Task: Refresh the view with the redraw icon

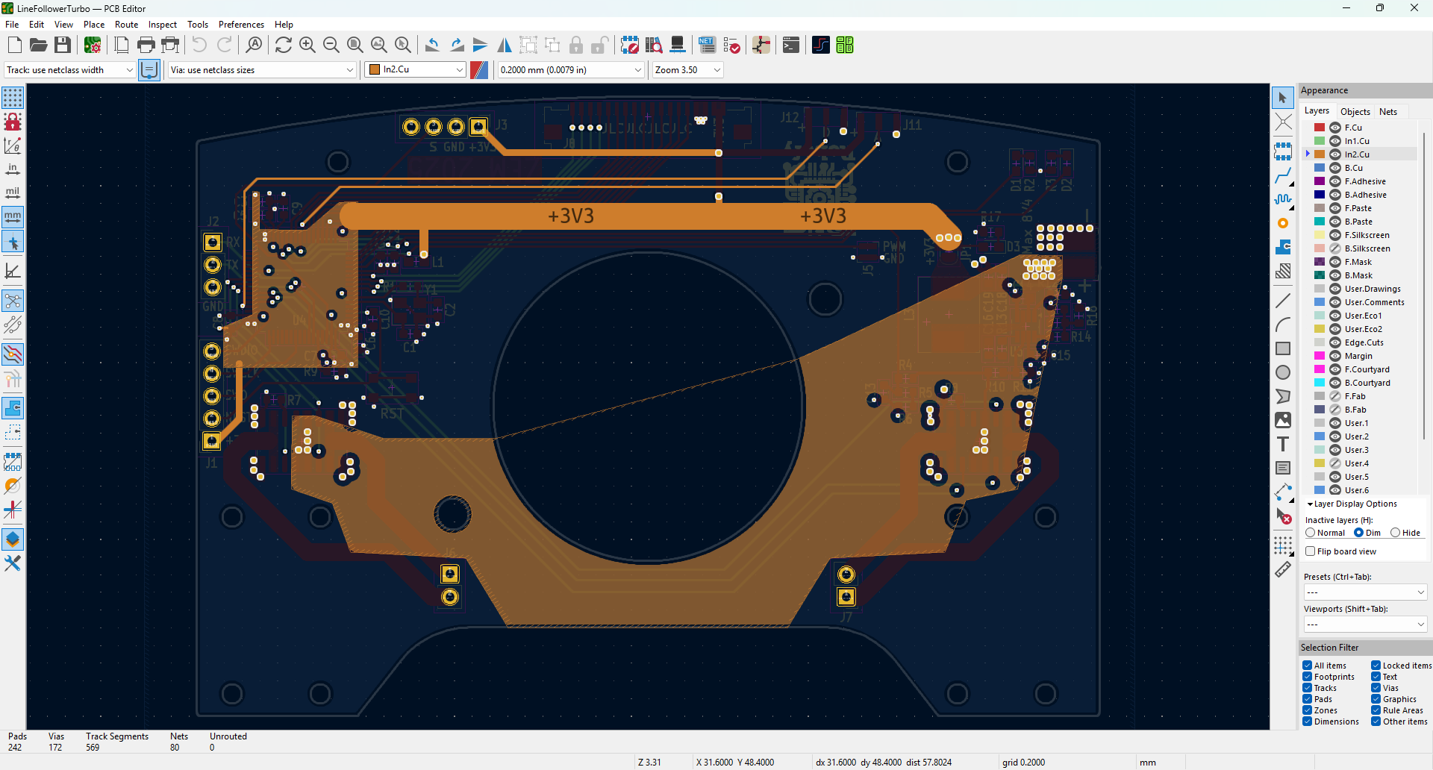Action: tap(284, 45)
